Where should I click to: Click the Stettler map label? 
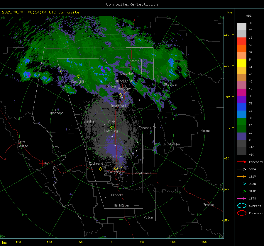[x=171, y=85]
